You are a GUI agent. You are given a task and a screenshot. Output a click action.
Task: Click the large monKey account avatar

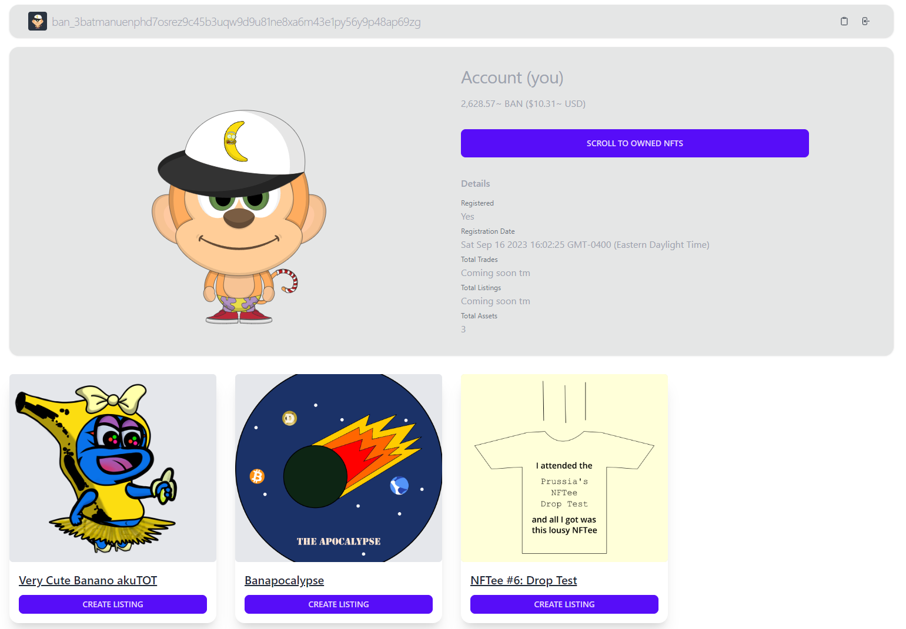coord(239,217)
